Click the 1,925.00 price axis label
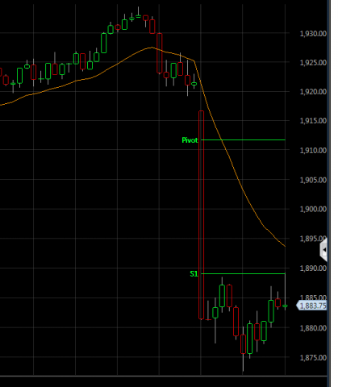The image size is (338, 387). 313,63
